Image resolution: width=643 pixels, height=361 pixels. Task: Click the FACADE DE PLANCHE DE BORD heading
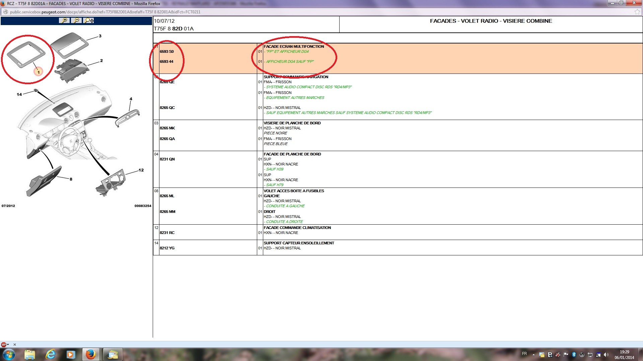coord(292,154)
